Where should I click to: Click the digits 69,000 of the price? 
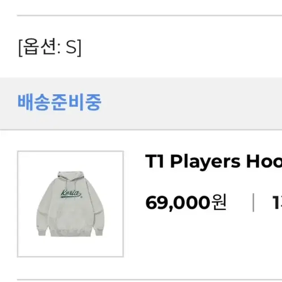(178, 203)
